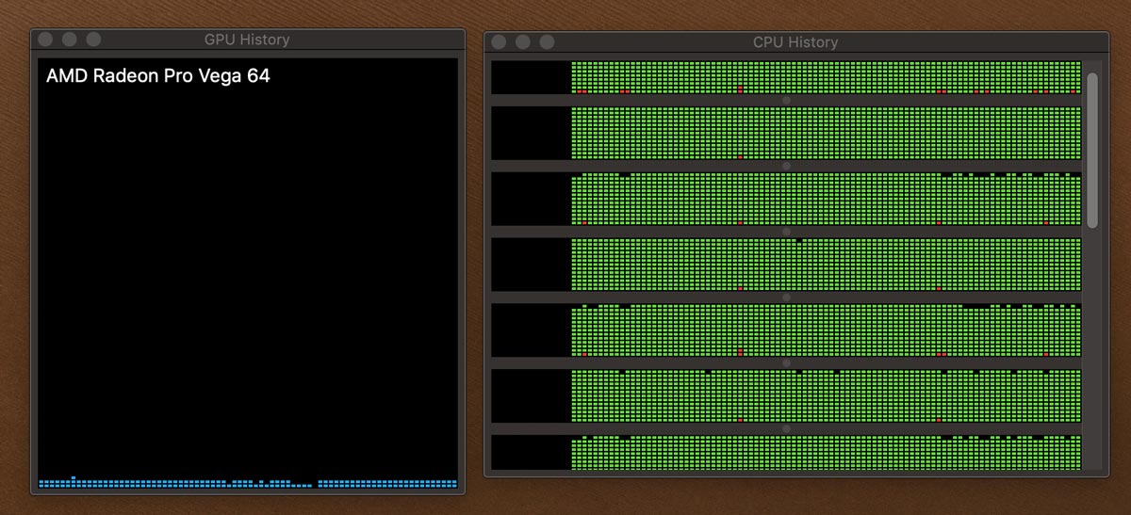The width and height of the screenshot is (1131, 515).
Task: Select the topmost CPU core usage graph
Action: click(x=787, y=78)
